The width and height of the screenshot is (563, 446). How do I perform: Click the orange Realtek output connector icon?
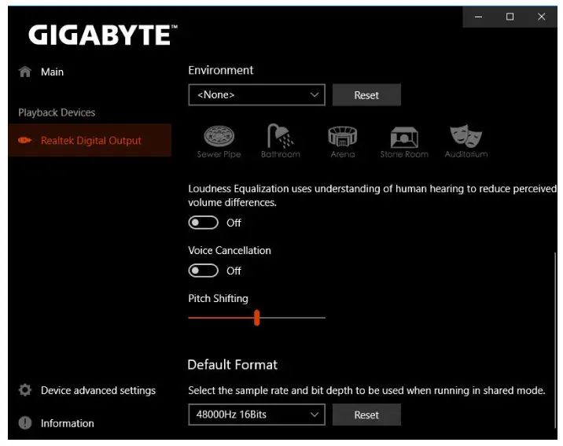coord(25,140)
